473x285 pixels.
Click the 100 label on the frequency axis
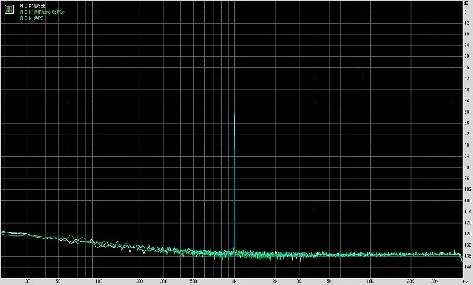[x=99, y=281]
